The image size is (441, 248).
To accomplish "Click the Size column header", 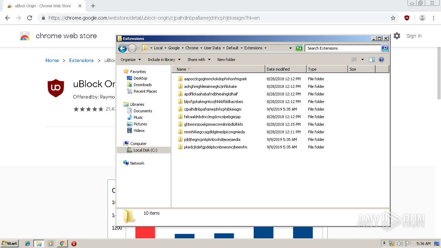I will 361,69.
